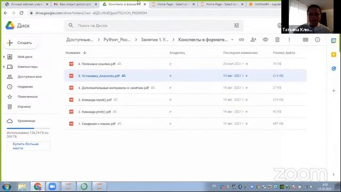341x192 pixels.
Task: Select 2. Команда print().pdf file
Action: click(x=185, y=111)
